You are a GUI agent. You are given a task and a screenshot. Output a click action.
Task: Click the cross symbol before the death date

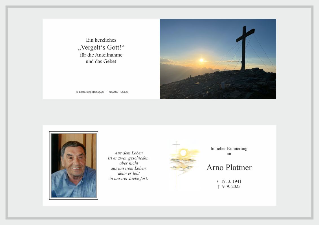point(219,187)
